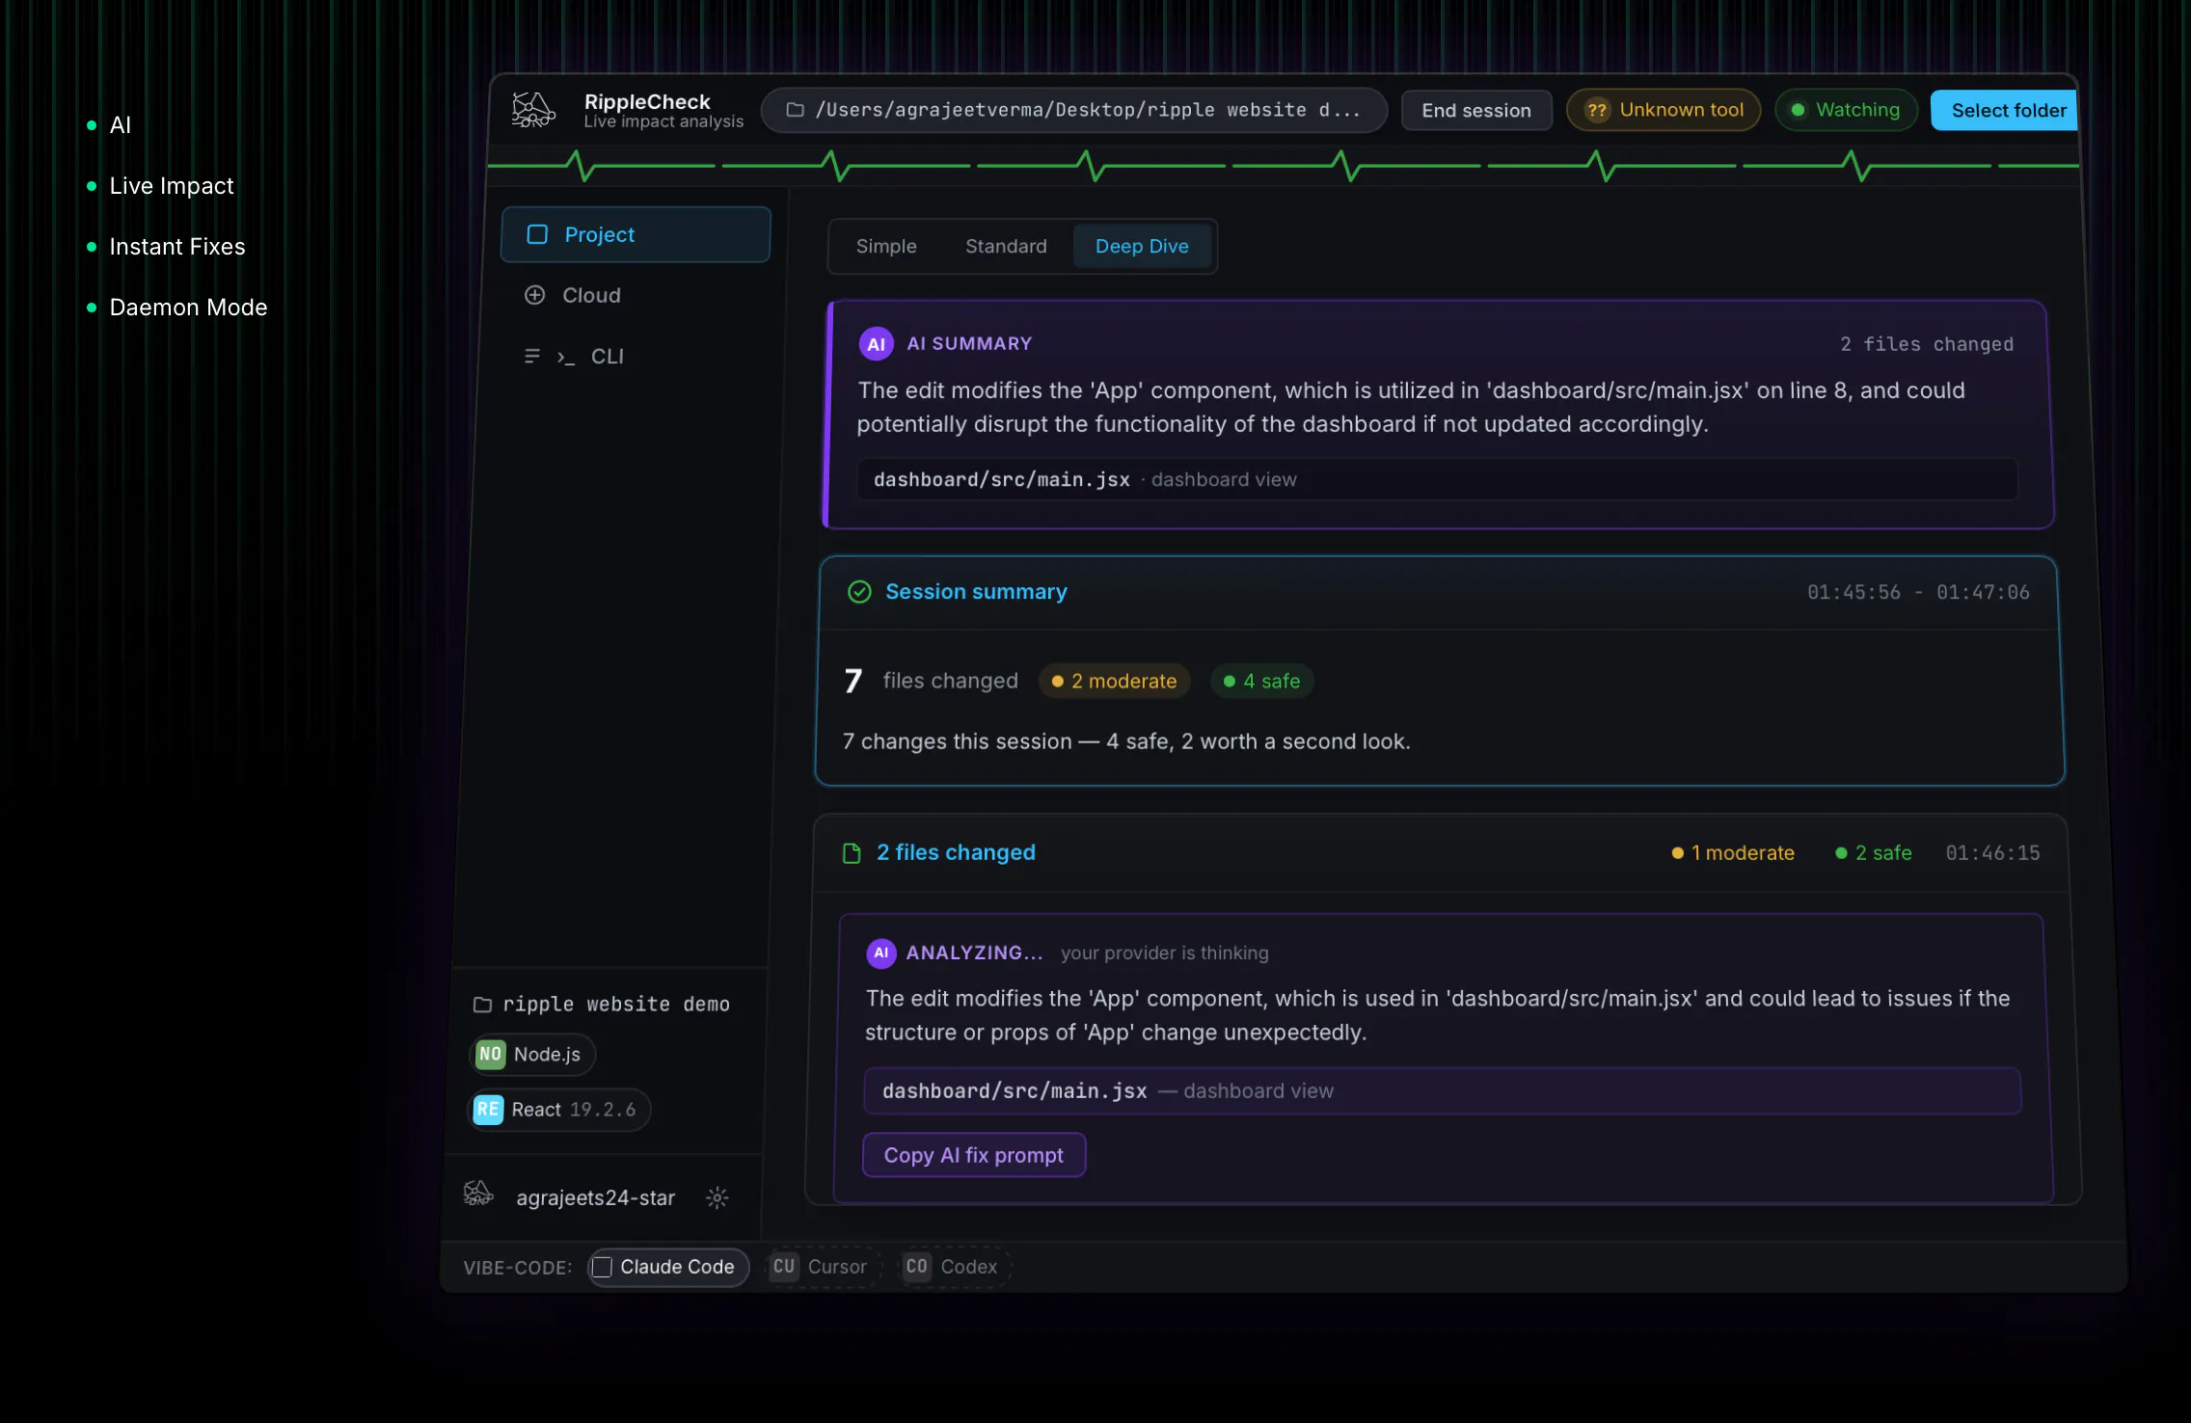Click the AI SUMMARY label
The width and height of the screenshot is (2191, 1423).
pyautogui.click(x=969, y=344)
